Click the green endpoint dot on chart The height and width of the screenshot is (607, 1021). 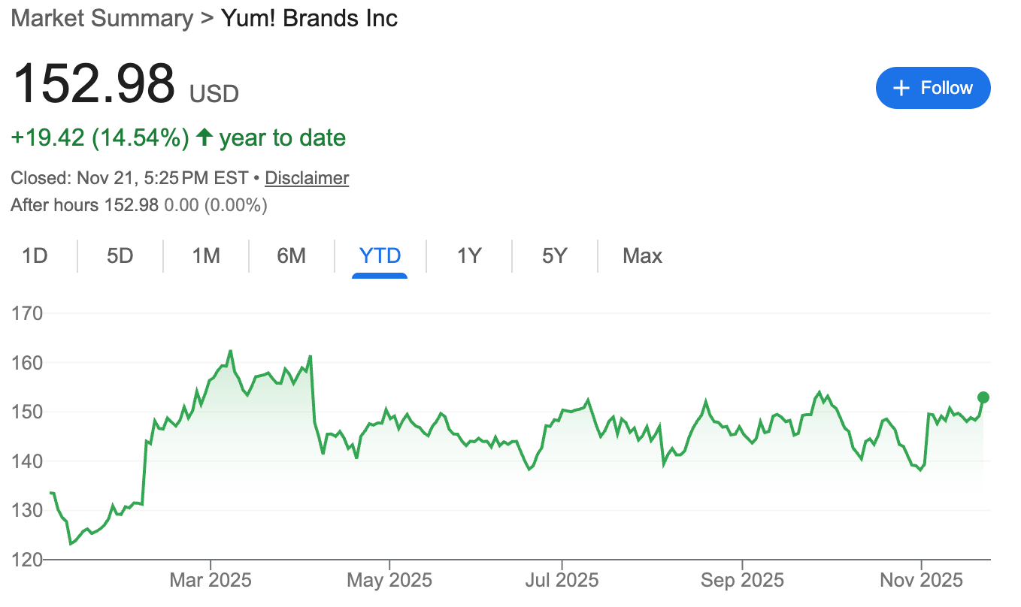point(983,397)
